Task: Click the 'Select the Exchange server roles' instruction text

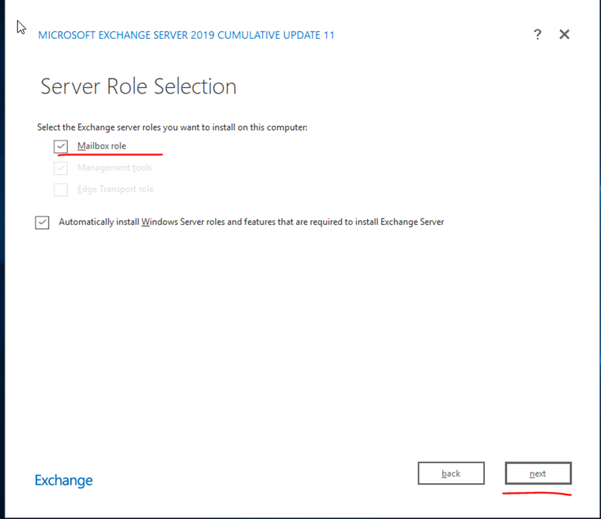Action: coord(172,128)
